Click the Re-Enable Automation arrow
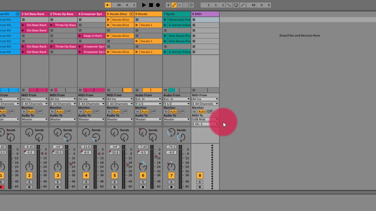Screen dimensions: 376x211 [179, 5]
